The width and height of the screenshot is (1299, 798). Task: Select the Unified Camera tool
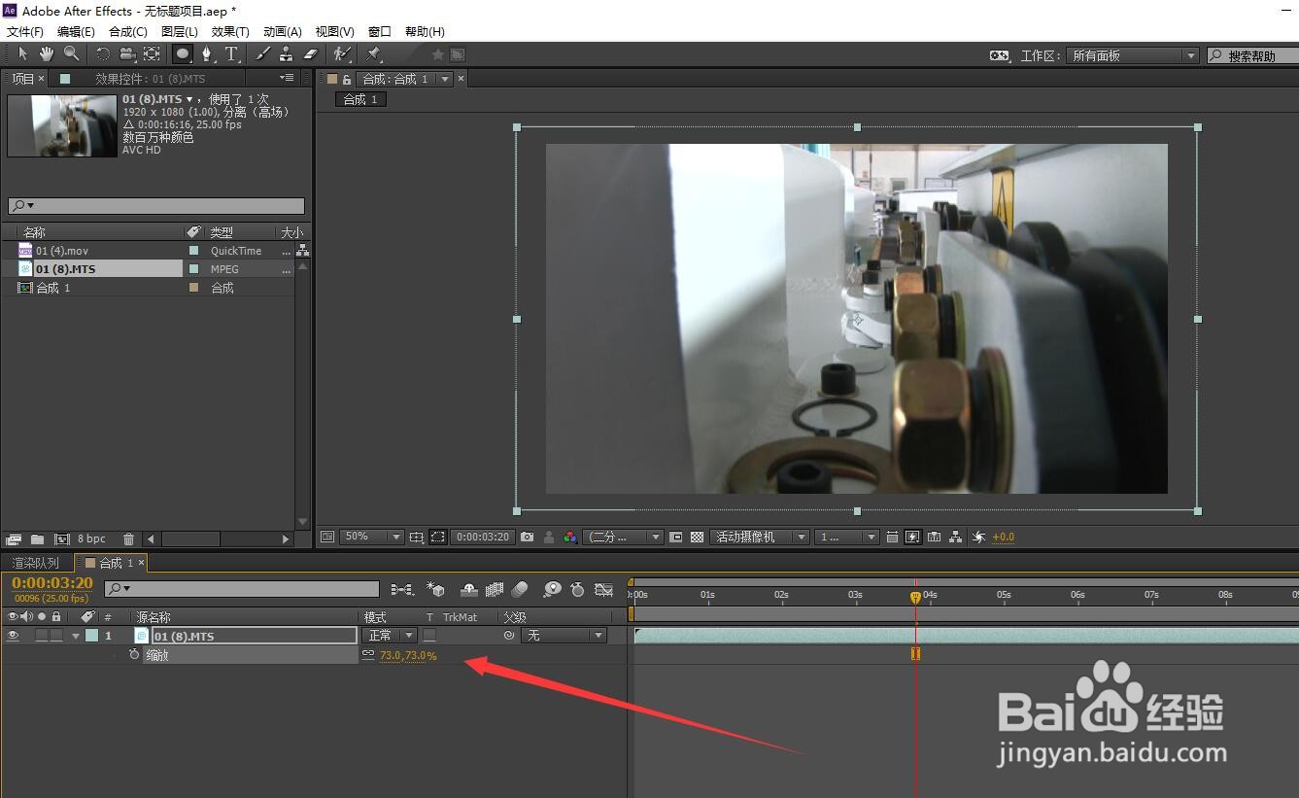(127, 54)
